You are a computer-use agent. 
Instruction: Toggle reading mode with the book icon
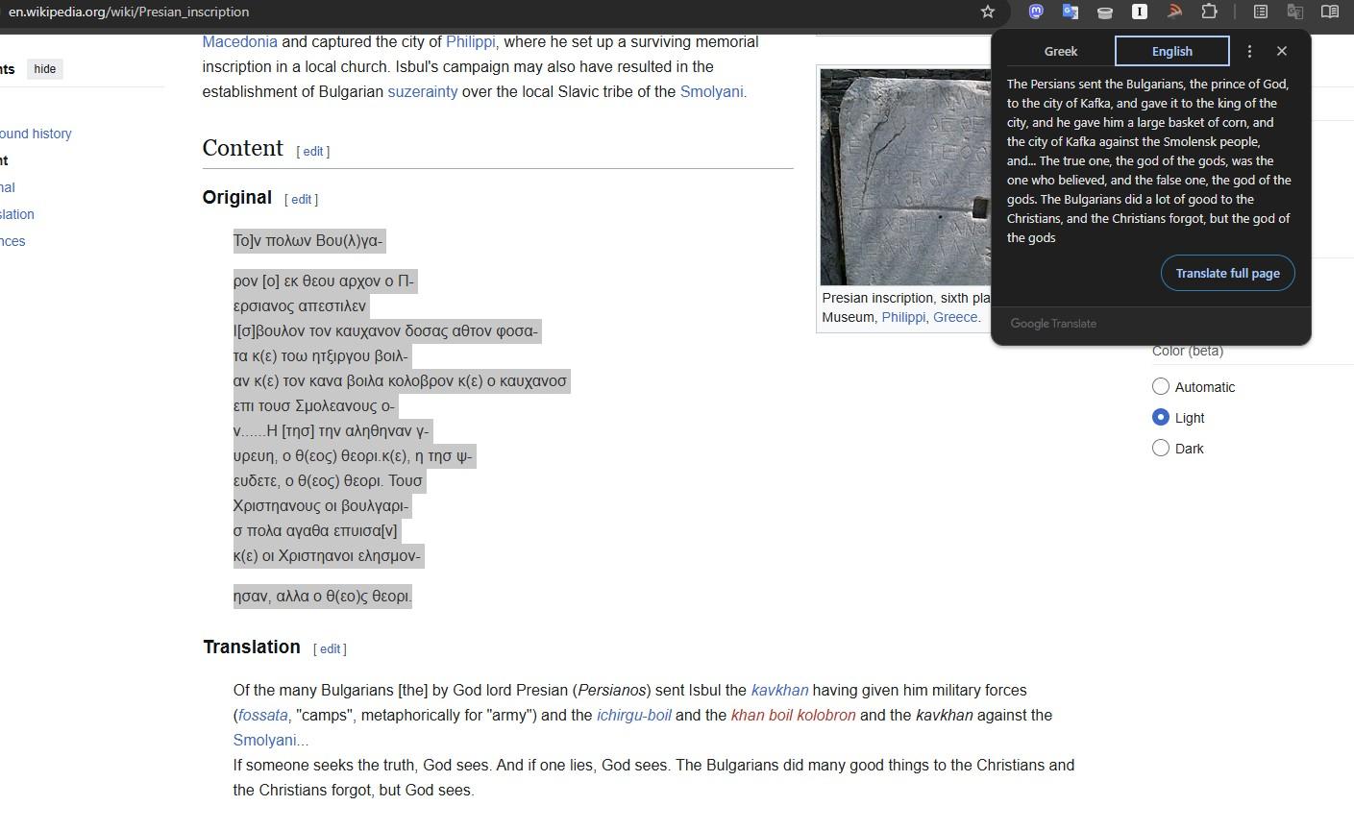coord(1330,12)
